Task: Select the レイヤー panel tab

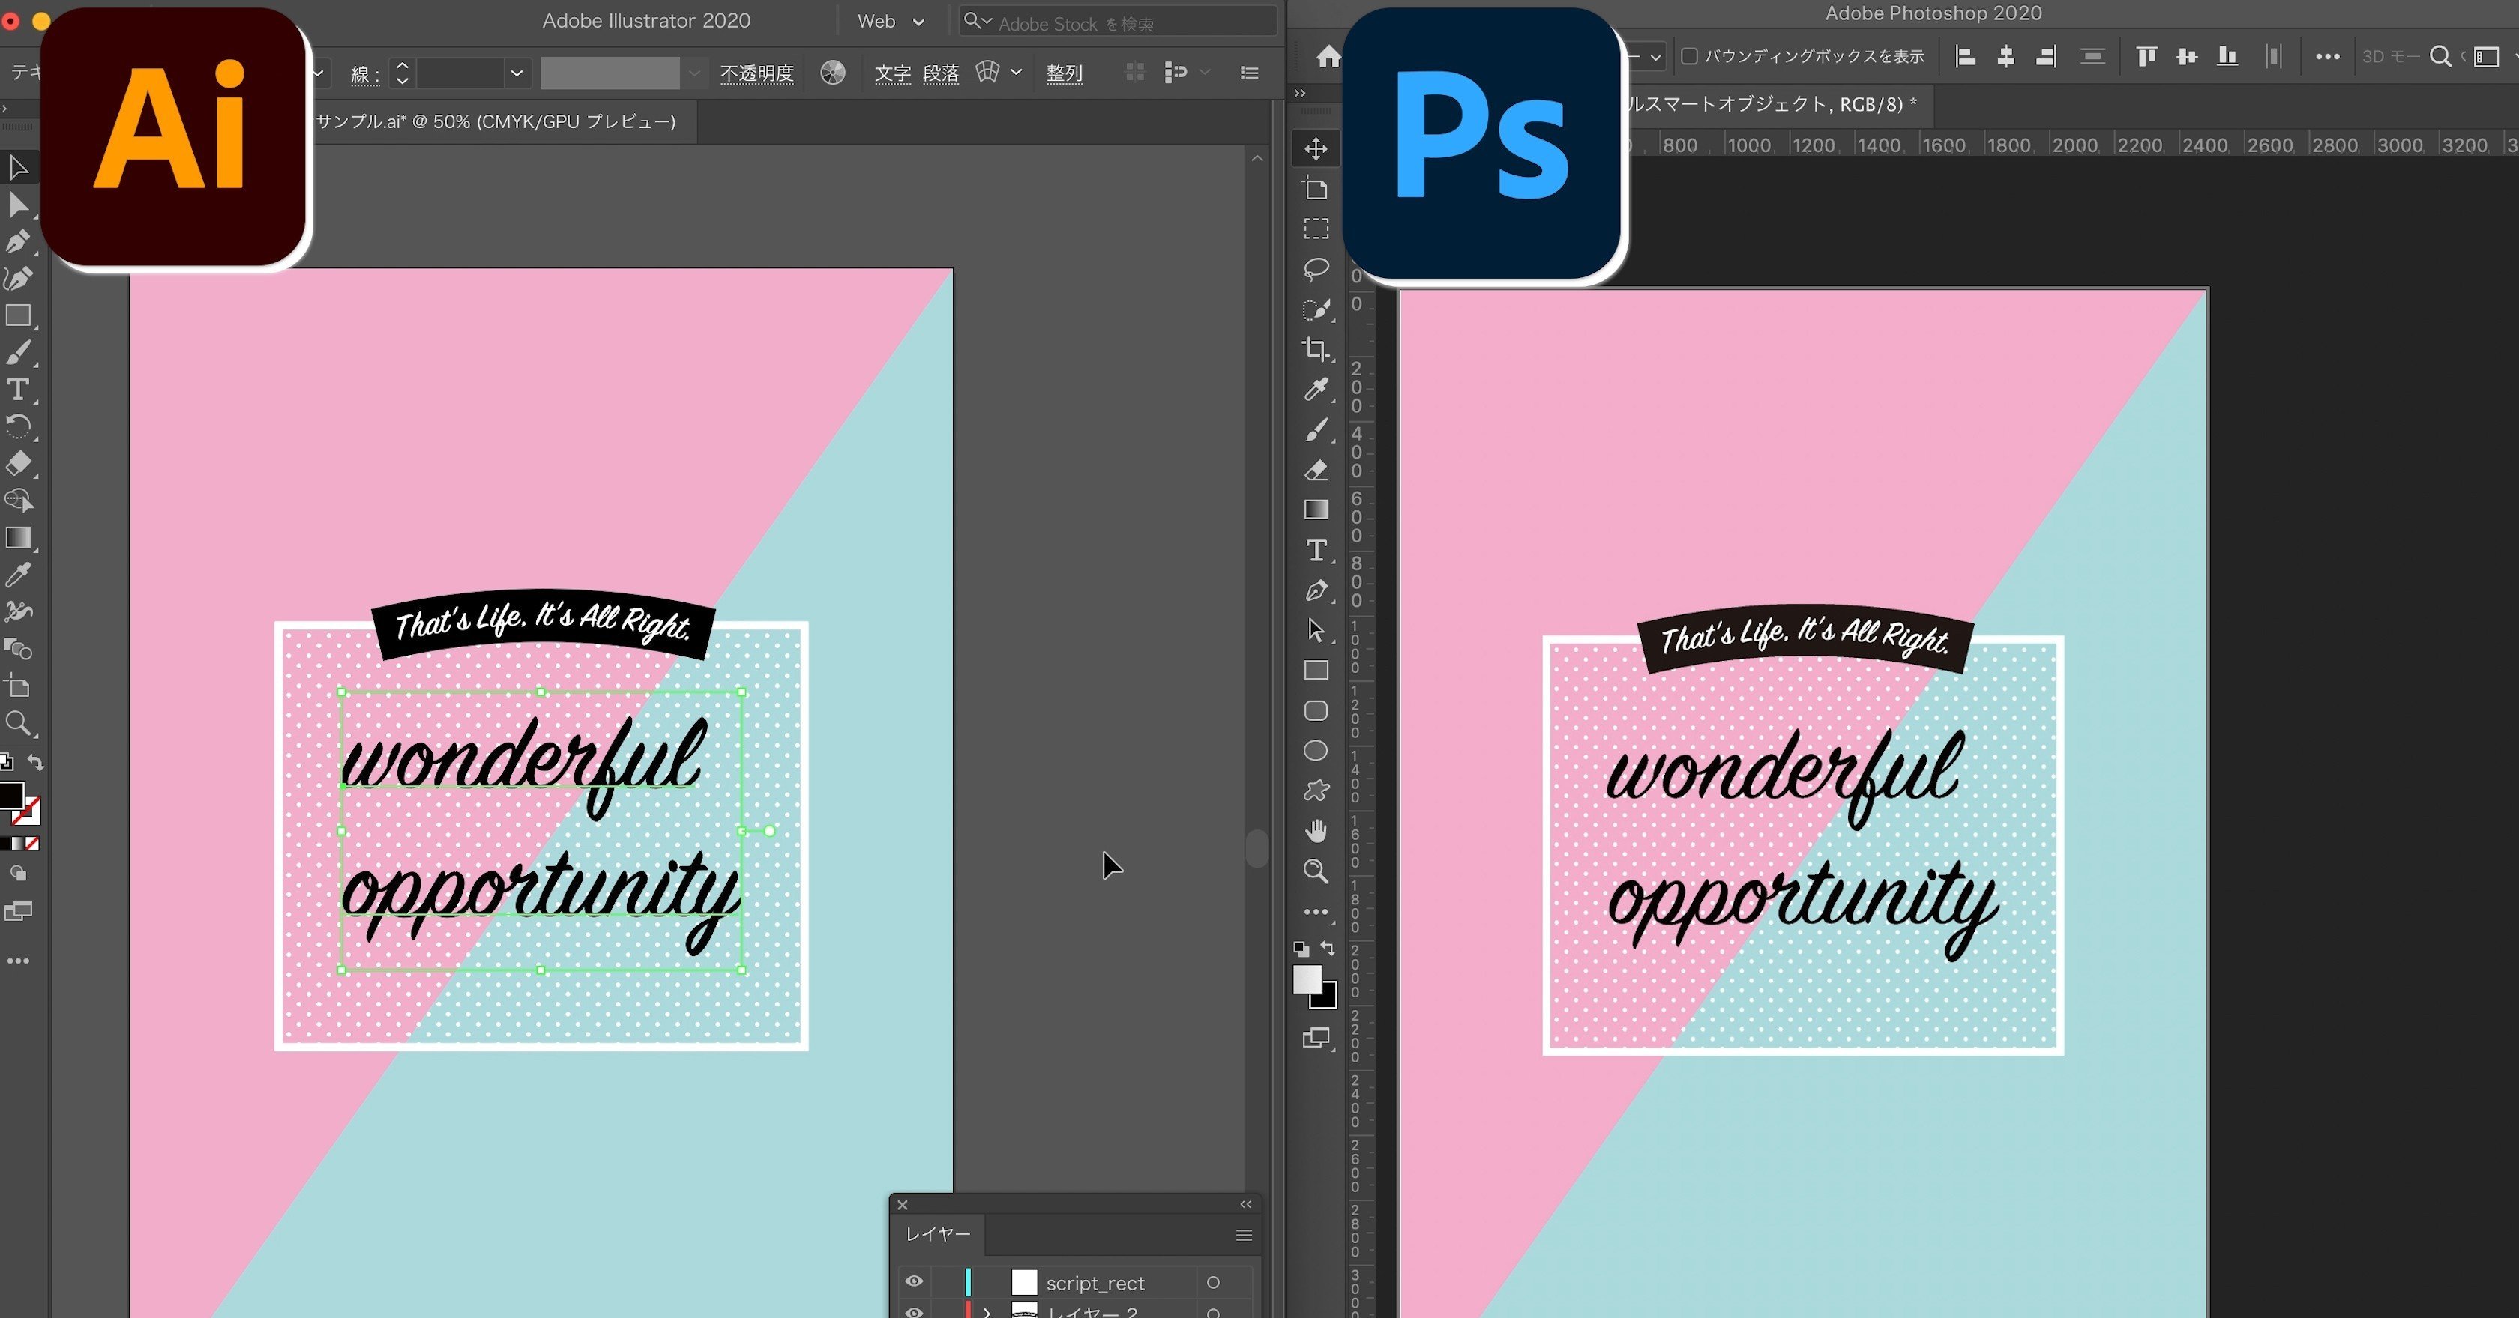Action: [938, 1235]
